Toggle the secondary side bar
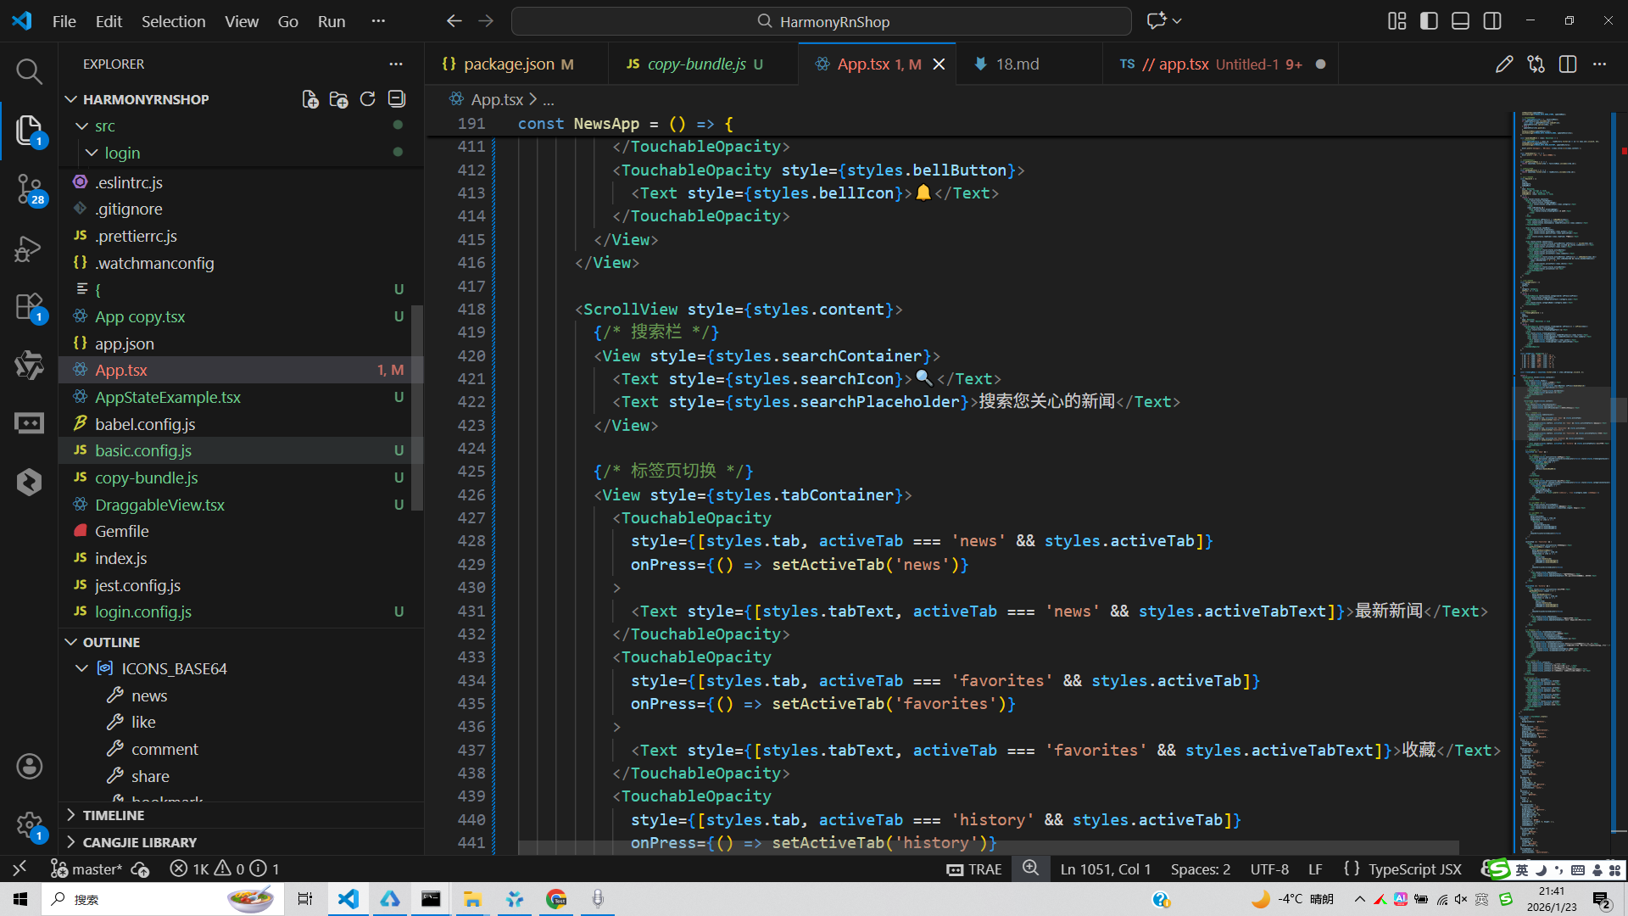 coord(1492,21)
